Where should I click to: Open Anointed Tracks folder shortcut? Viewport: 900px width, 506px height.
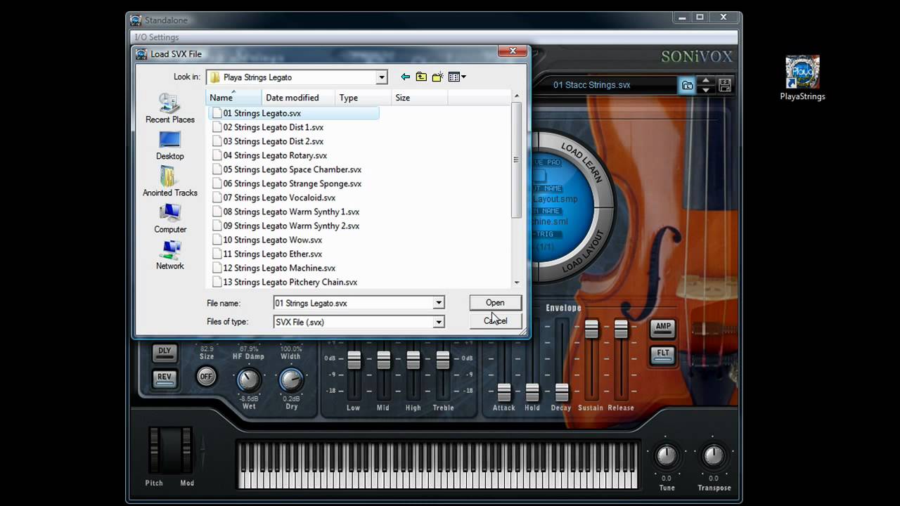169,181
